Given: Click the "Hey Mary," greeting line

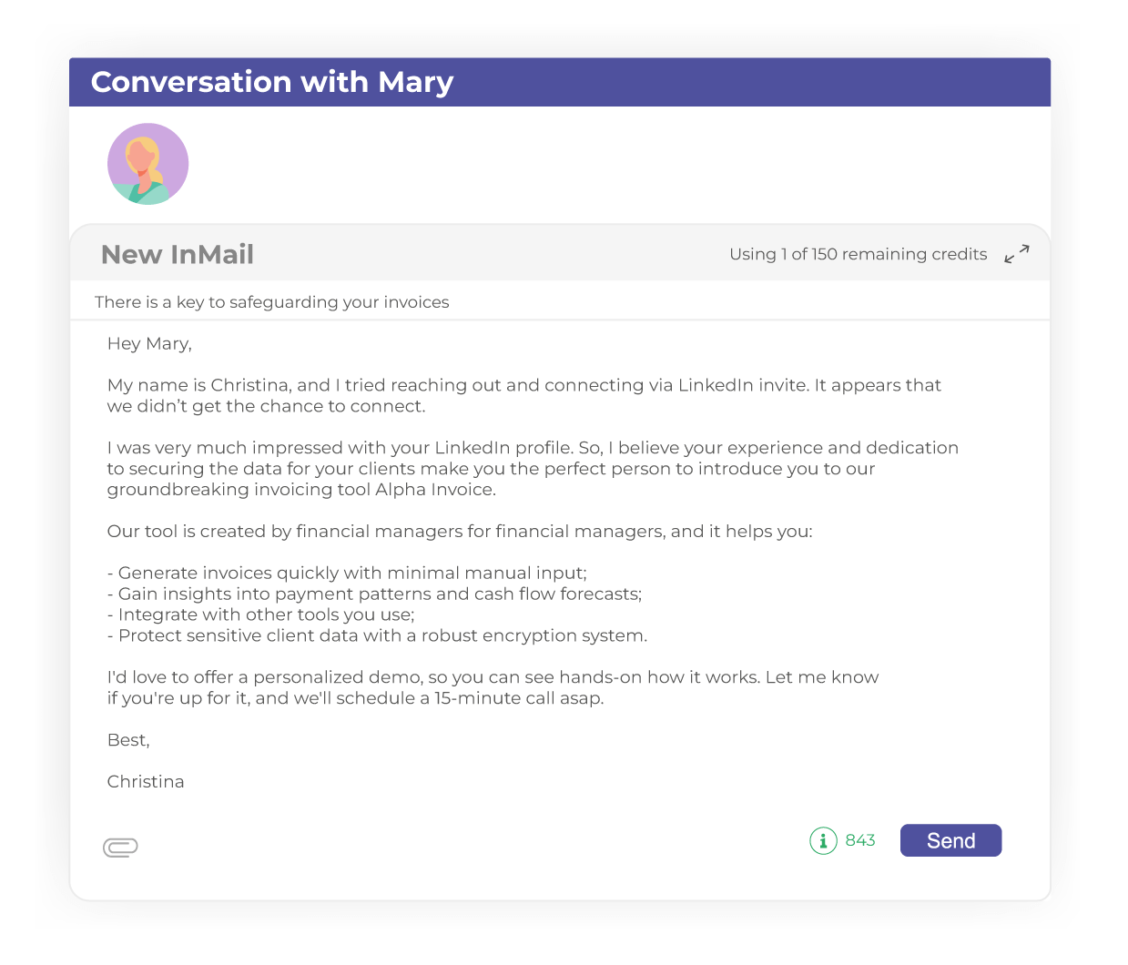Looking at the screenshot, I should click(x=148, y=343).
